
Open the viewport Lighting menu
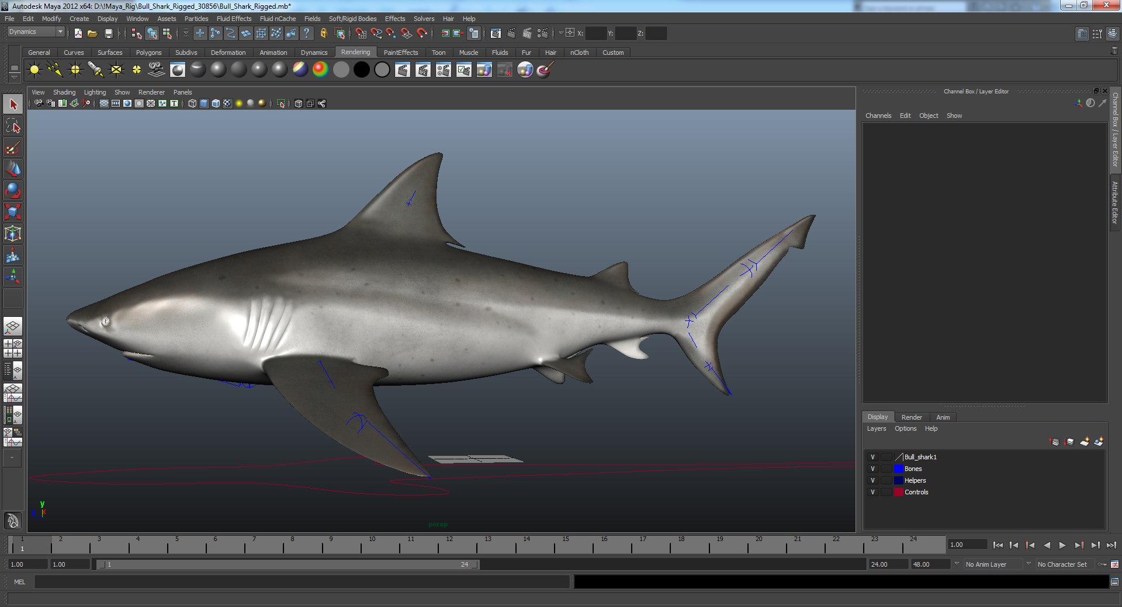95,92
